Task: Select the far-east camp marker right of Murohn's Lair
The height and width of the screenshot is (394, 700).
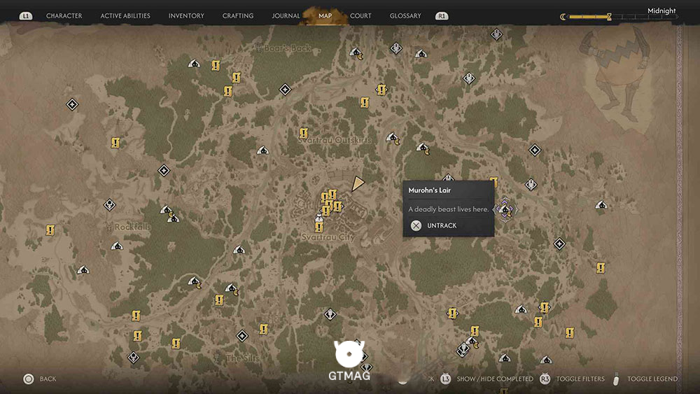Action: pos(601,205)
